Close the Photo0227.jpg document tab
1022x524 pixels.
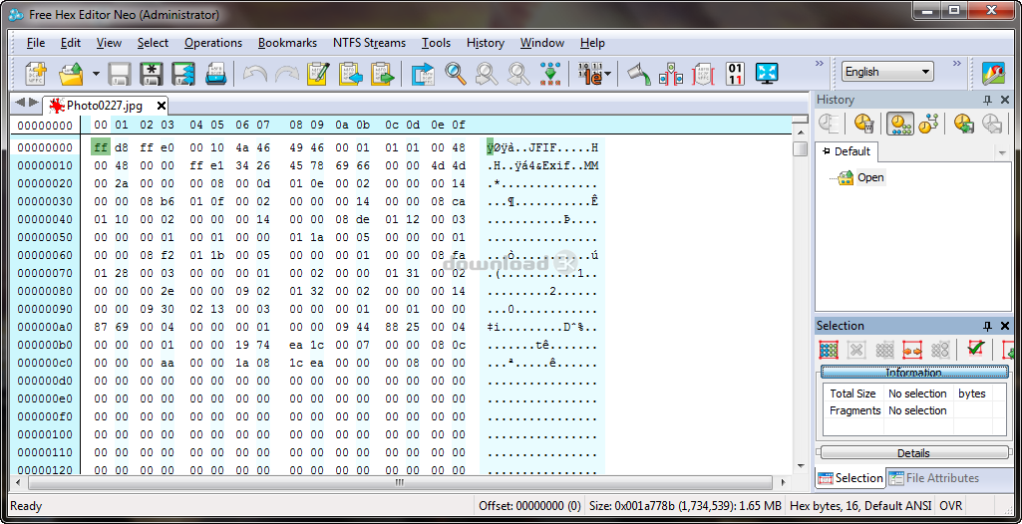[161, 106]
